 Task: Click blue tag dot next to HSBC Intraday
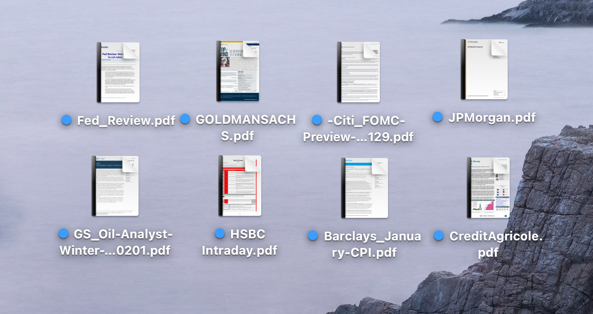220,234
